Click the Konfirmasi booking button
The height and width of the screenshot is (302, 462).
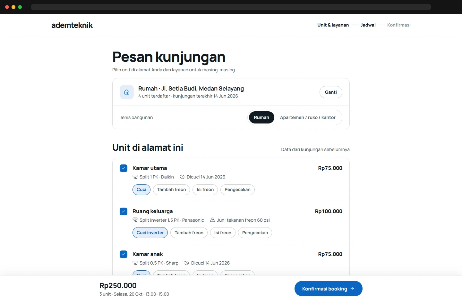[x=329, y=289]
